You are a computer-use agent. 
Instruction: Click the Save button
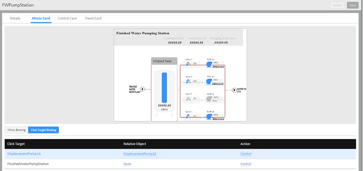tap(353, 5)
